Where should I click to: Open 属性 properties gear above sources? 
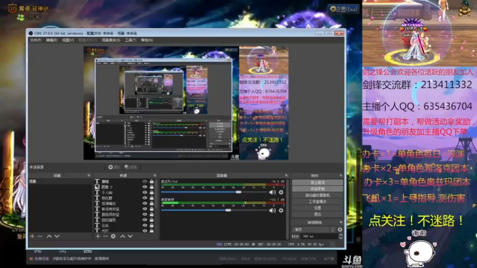tap(114, 167)
